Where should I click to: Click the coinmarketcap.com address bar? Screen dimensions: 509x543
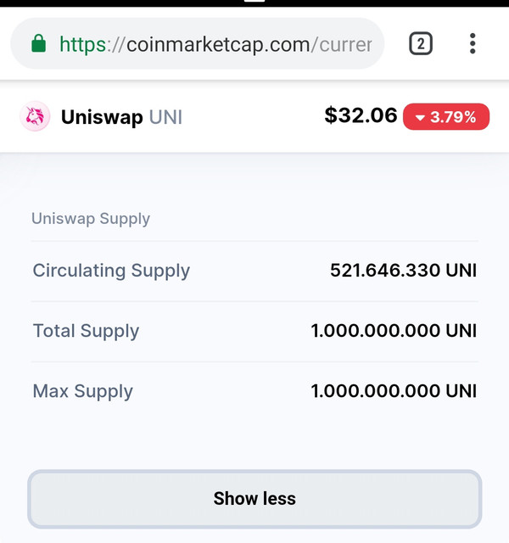click(x=198, y=43)
